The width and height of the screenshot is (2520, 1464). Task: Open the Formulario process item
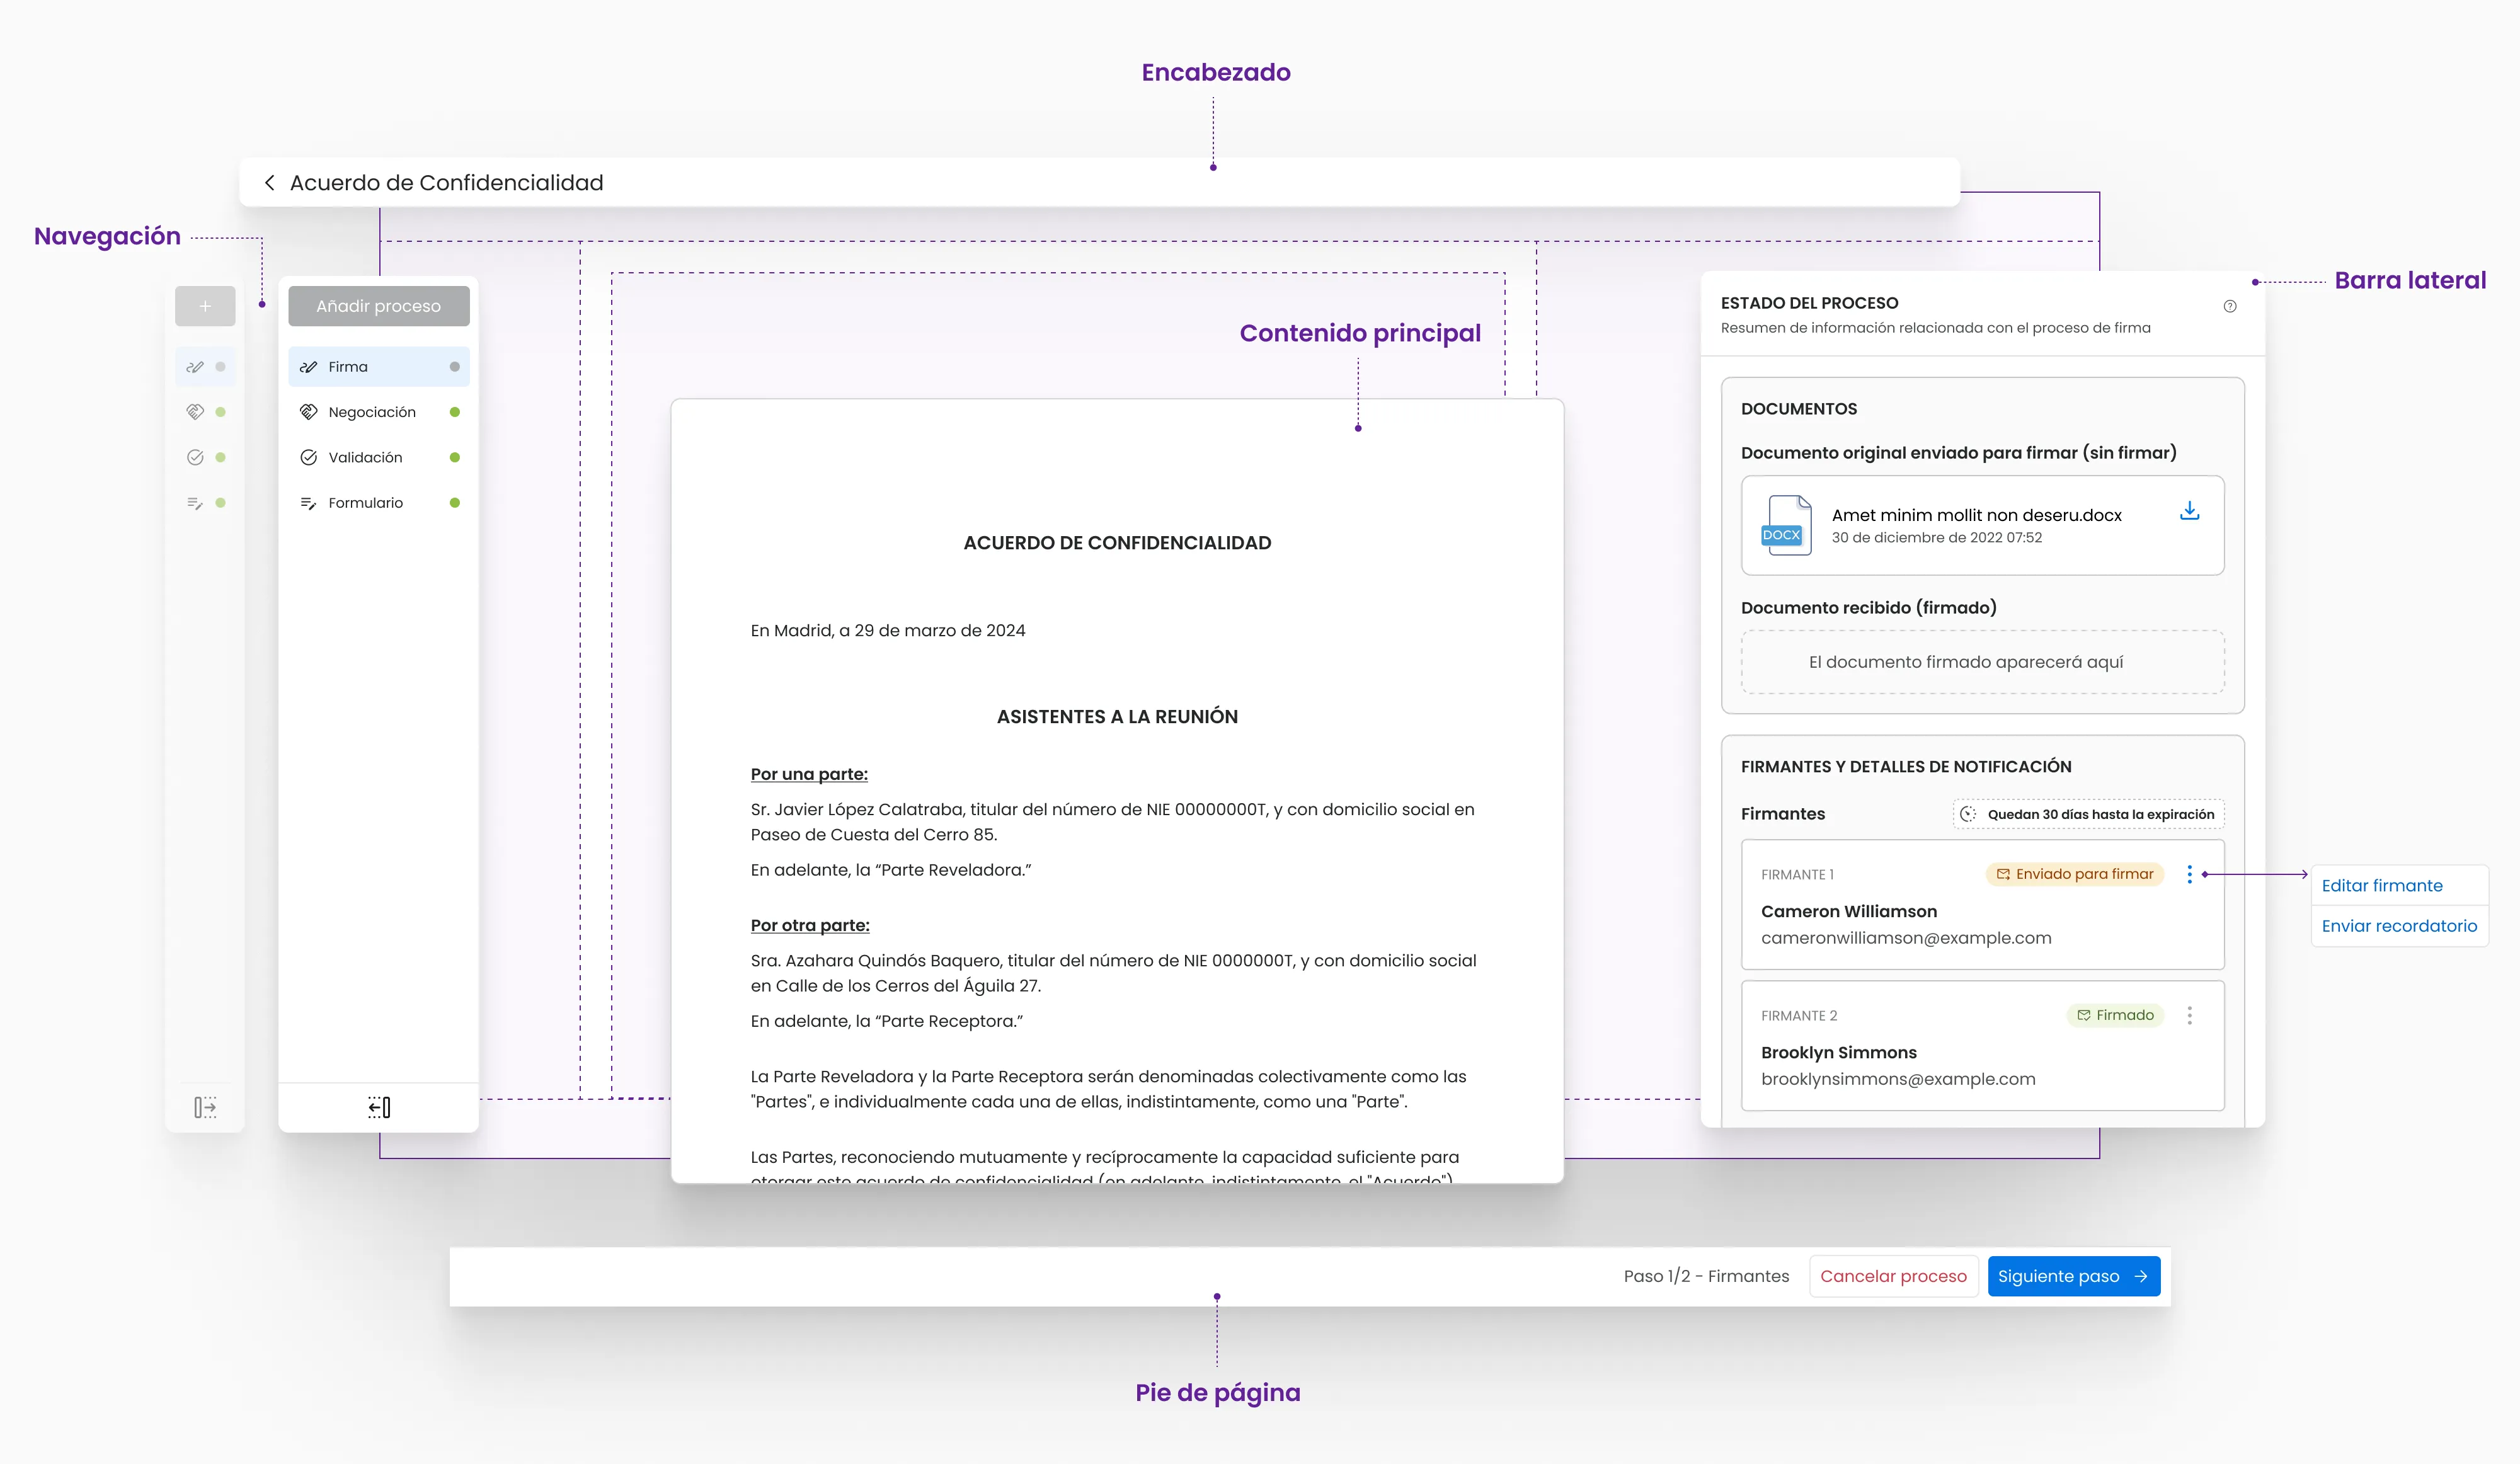coord(379,503)
